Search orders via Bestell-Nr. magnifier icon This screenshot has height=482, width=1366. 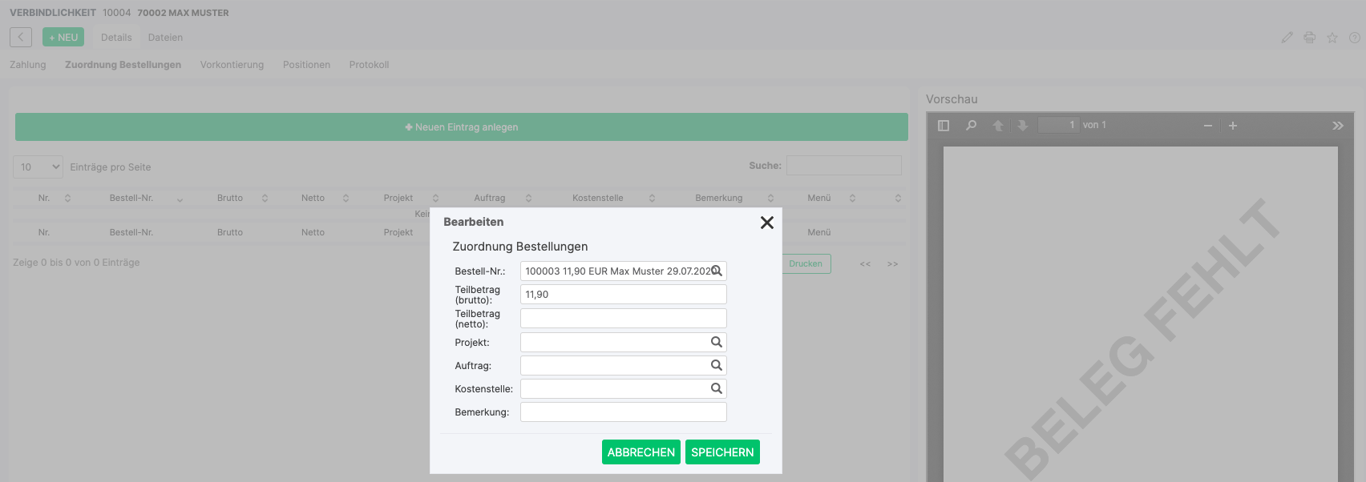pyautogui.click(x=717, y=271)
